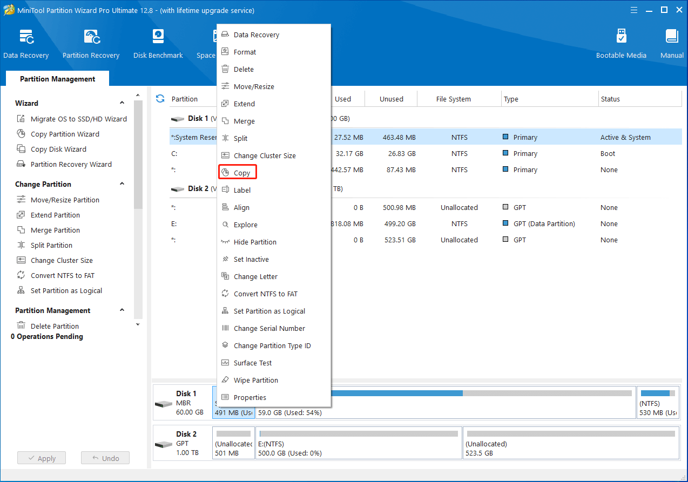The width and height of the screenshot is (688, 482).
Task: Select the E:(NTFS) block in disk map
Action: point(359,443)
